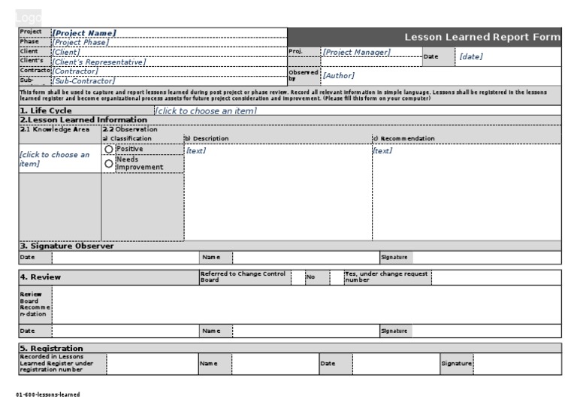The width and height of the screenshot is (577, 408).
Task: Click the [Project Name] field
Action: pyautogui.click(x=169, y=33)
